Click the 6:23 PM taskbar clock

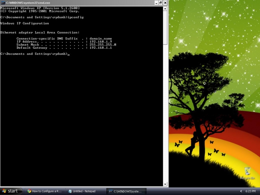coord(251,191)
